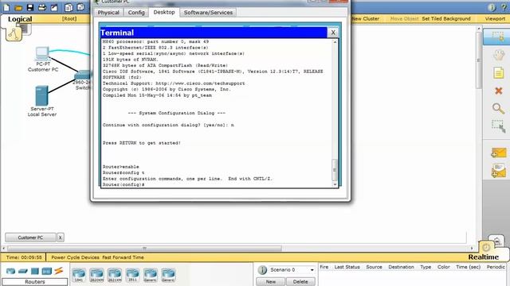Viewport: 510px width, 286px height.
Task: Pick the 2620XM router model
Action: coord(96,275)
